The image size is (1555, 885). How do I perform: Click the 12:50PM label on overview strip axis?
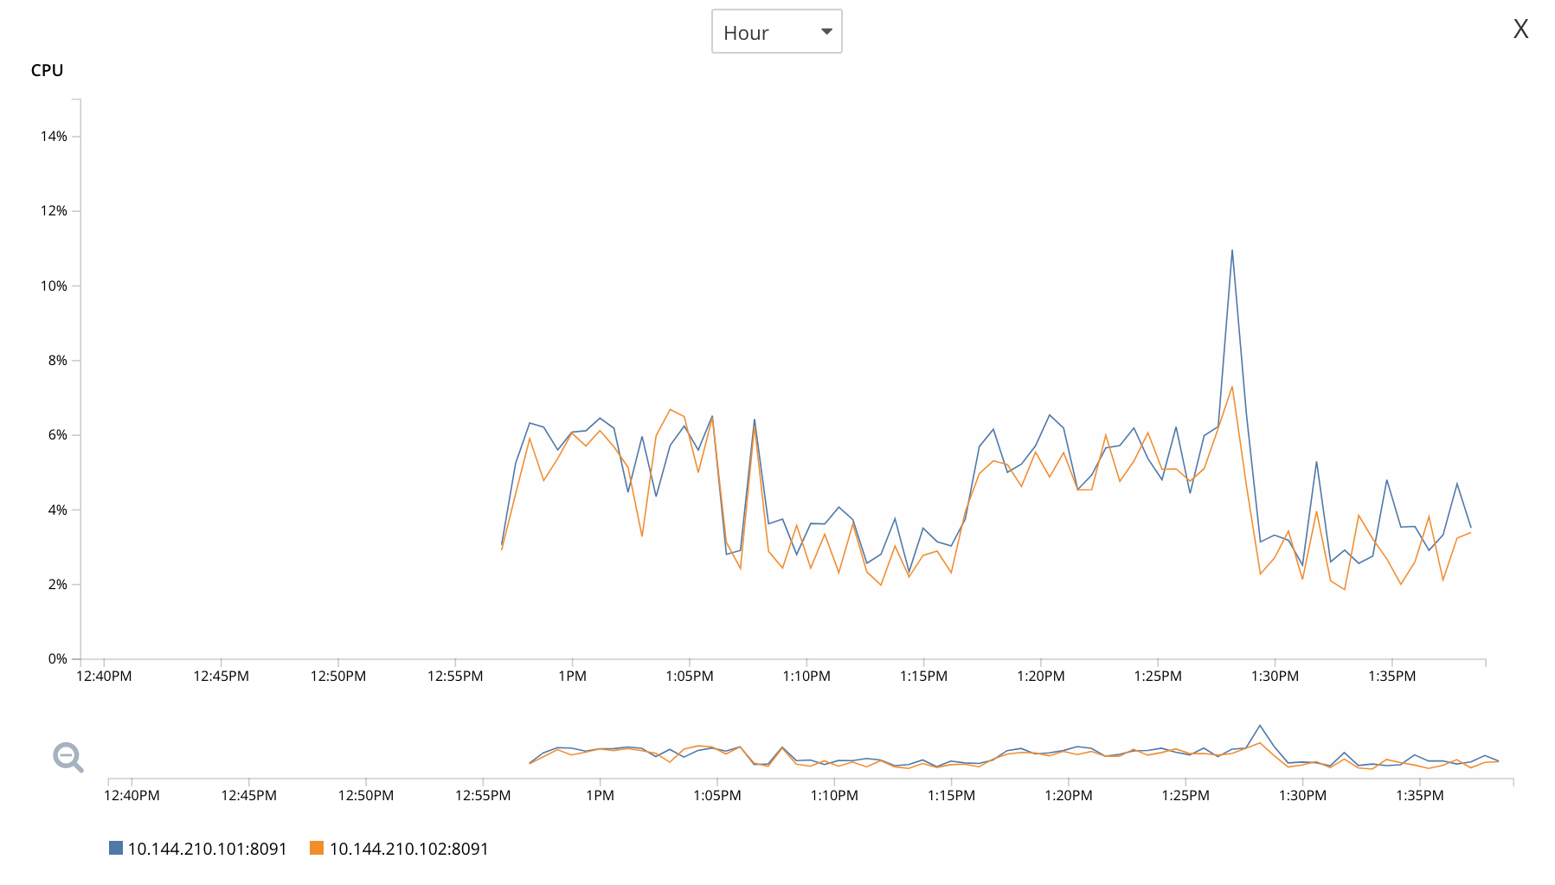click(x=365, y=795)
